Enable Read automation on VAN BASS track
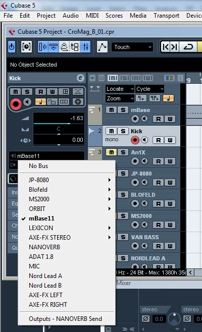202x332 pixels. tap(159, 246)
